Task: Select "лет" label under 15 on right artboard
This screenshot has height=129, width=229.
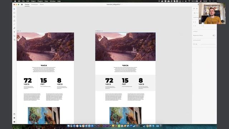Action: (124, 84)
